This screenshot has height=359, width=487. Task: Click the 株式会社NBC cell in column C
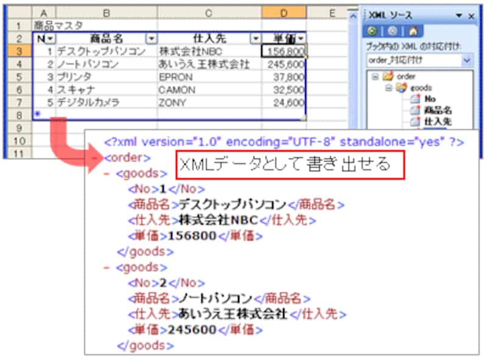209,51
